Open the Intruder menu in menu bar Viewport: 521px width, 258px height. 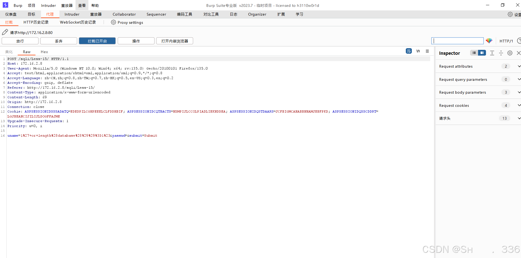[48, 5]
